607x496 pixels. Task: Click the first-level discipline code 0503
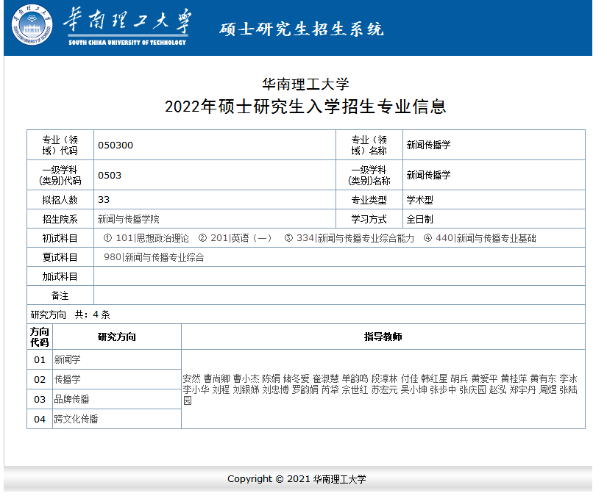pos(110,175)
